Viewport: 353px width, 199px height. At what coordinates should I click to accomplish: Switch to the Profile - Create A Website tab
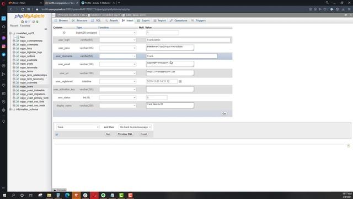tap(98, 3)
